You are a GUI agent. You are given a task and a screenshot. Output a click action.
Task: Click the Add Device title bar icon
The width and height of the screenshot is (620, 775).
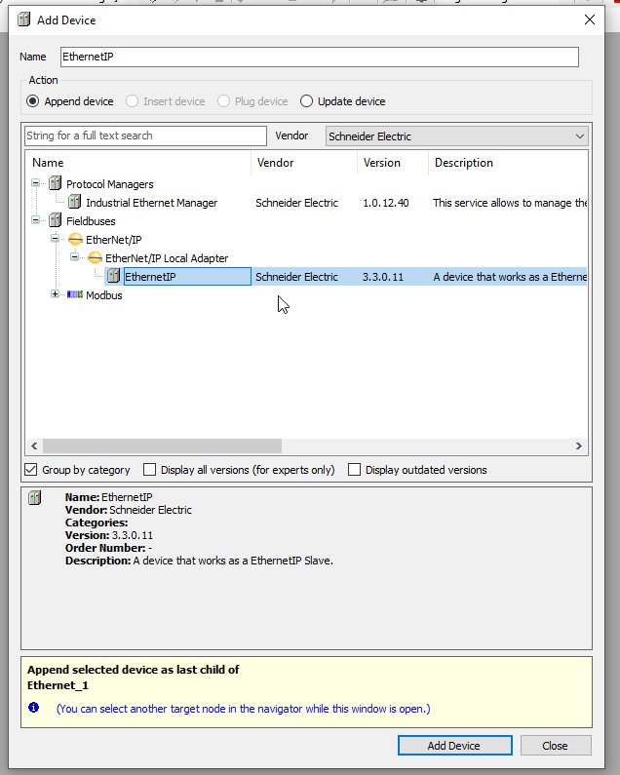pos(23,19)
